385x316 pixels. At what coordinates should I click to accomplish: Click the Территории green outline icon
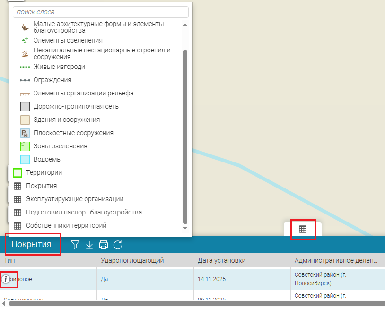point(17,173)
